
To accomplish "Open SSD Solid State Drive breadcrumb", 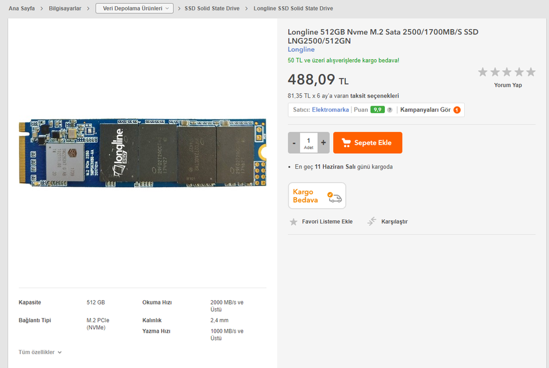I will (x=212, y=9).
